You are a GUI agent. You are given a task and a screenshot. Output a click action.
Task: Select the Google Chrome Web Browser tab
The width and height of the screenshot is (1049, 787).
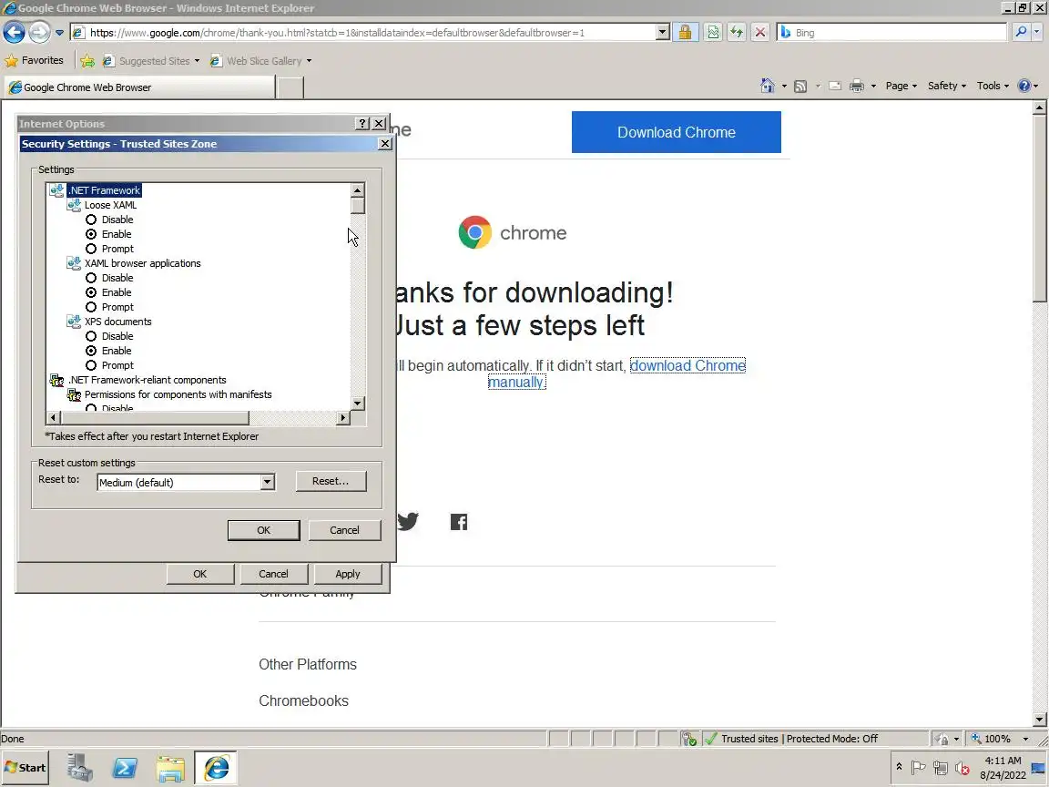(x=138, y=87)
